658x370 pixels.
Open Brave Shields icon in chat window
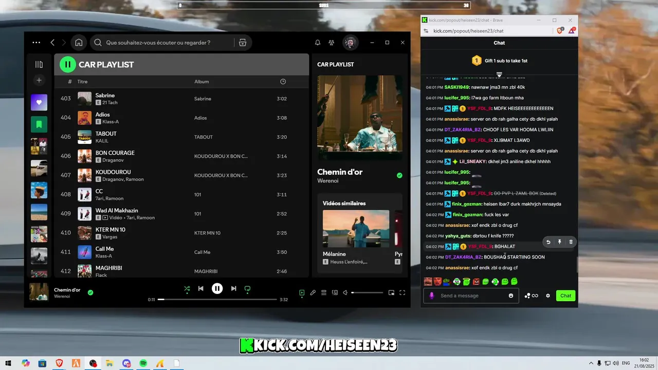click(x=560, y=31)
